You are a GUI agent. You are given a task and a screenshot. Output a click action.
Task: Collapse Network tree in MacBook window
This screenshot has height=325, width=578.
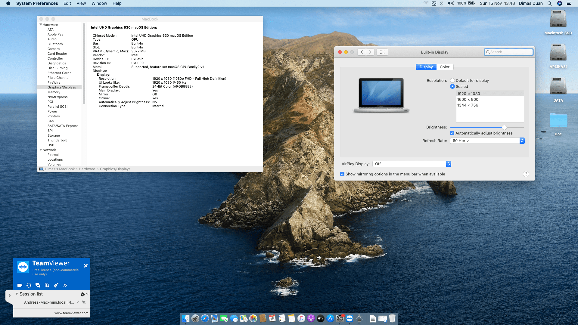41,150
